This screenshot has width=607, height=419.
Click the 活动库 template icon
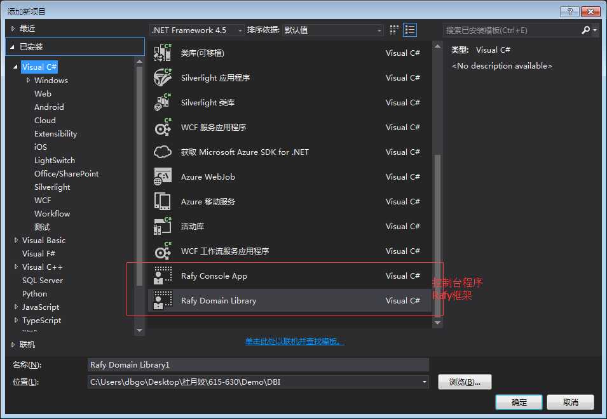[x=163, y=226]
